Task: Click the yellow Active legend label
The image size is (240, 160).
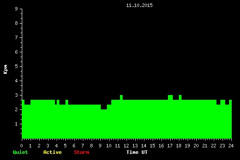Action: 52,152
